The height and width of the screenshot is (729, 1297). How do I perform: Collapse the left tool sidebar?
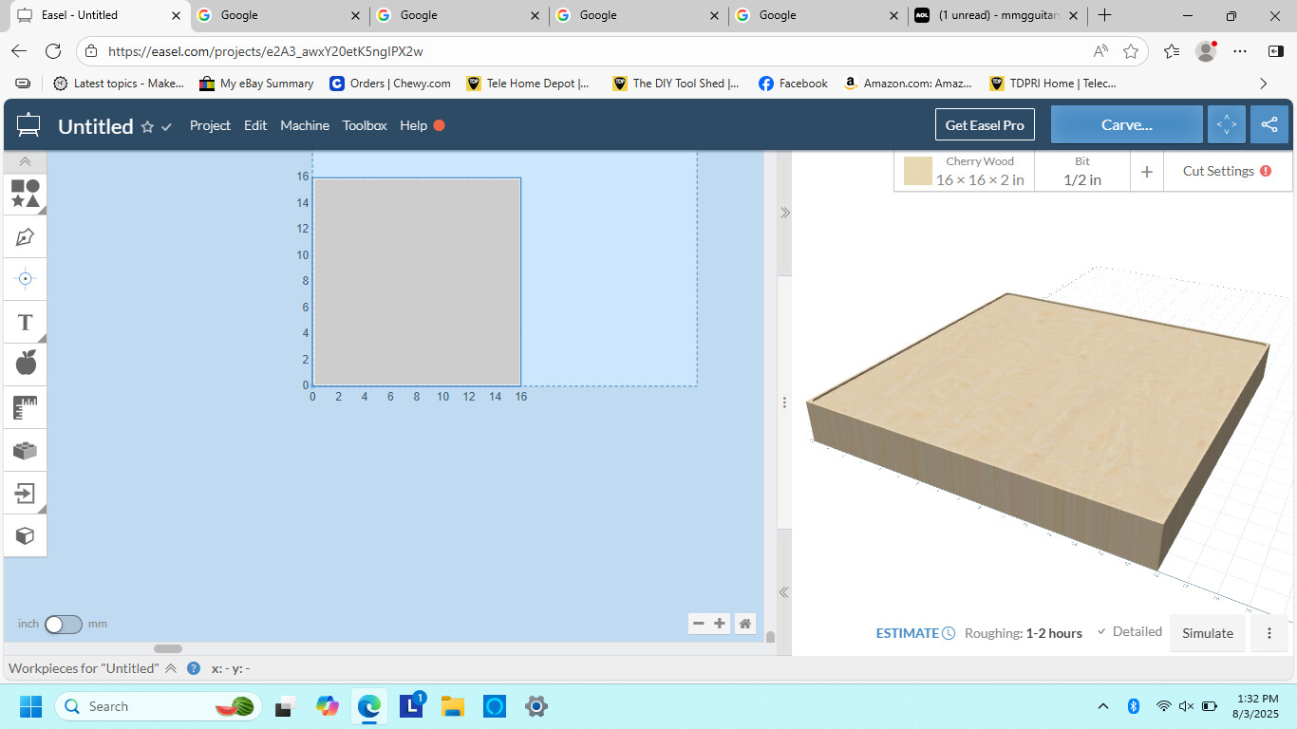(26, 162)
